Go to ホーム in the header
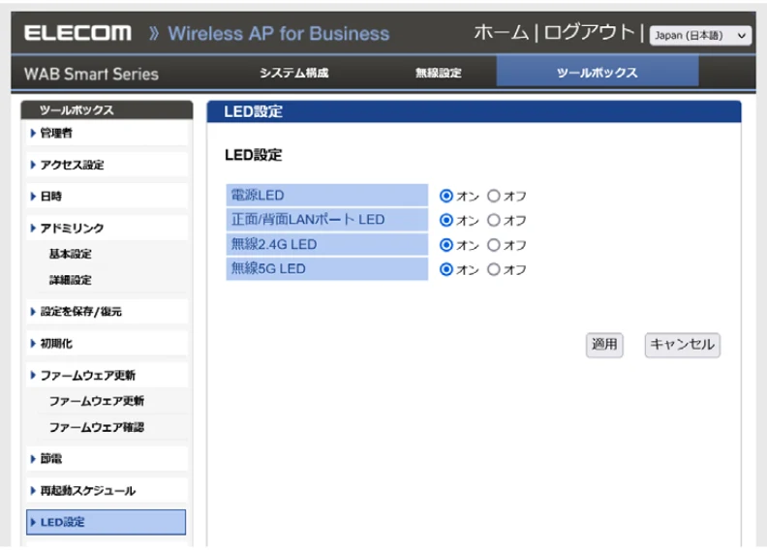The width and height of the screenshot is (767, 550). [x=502, y=33]
